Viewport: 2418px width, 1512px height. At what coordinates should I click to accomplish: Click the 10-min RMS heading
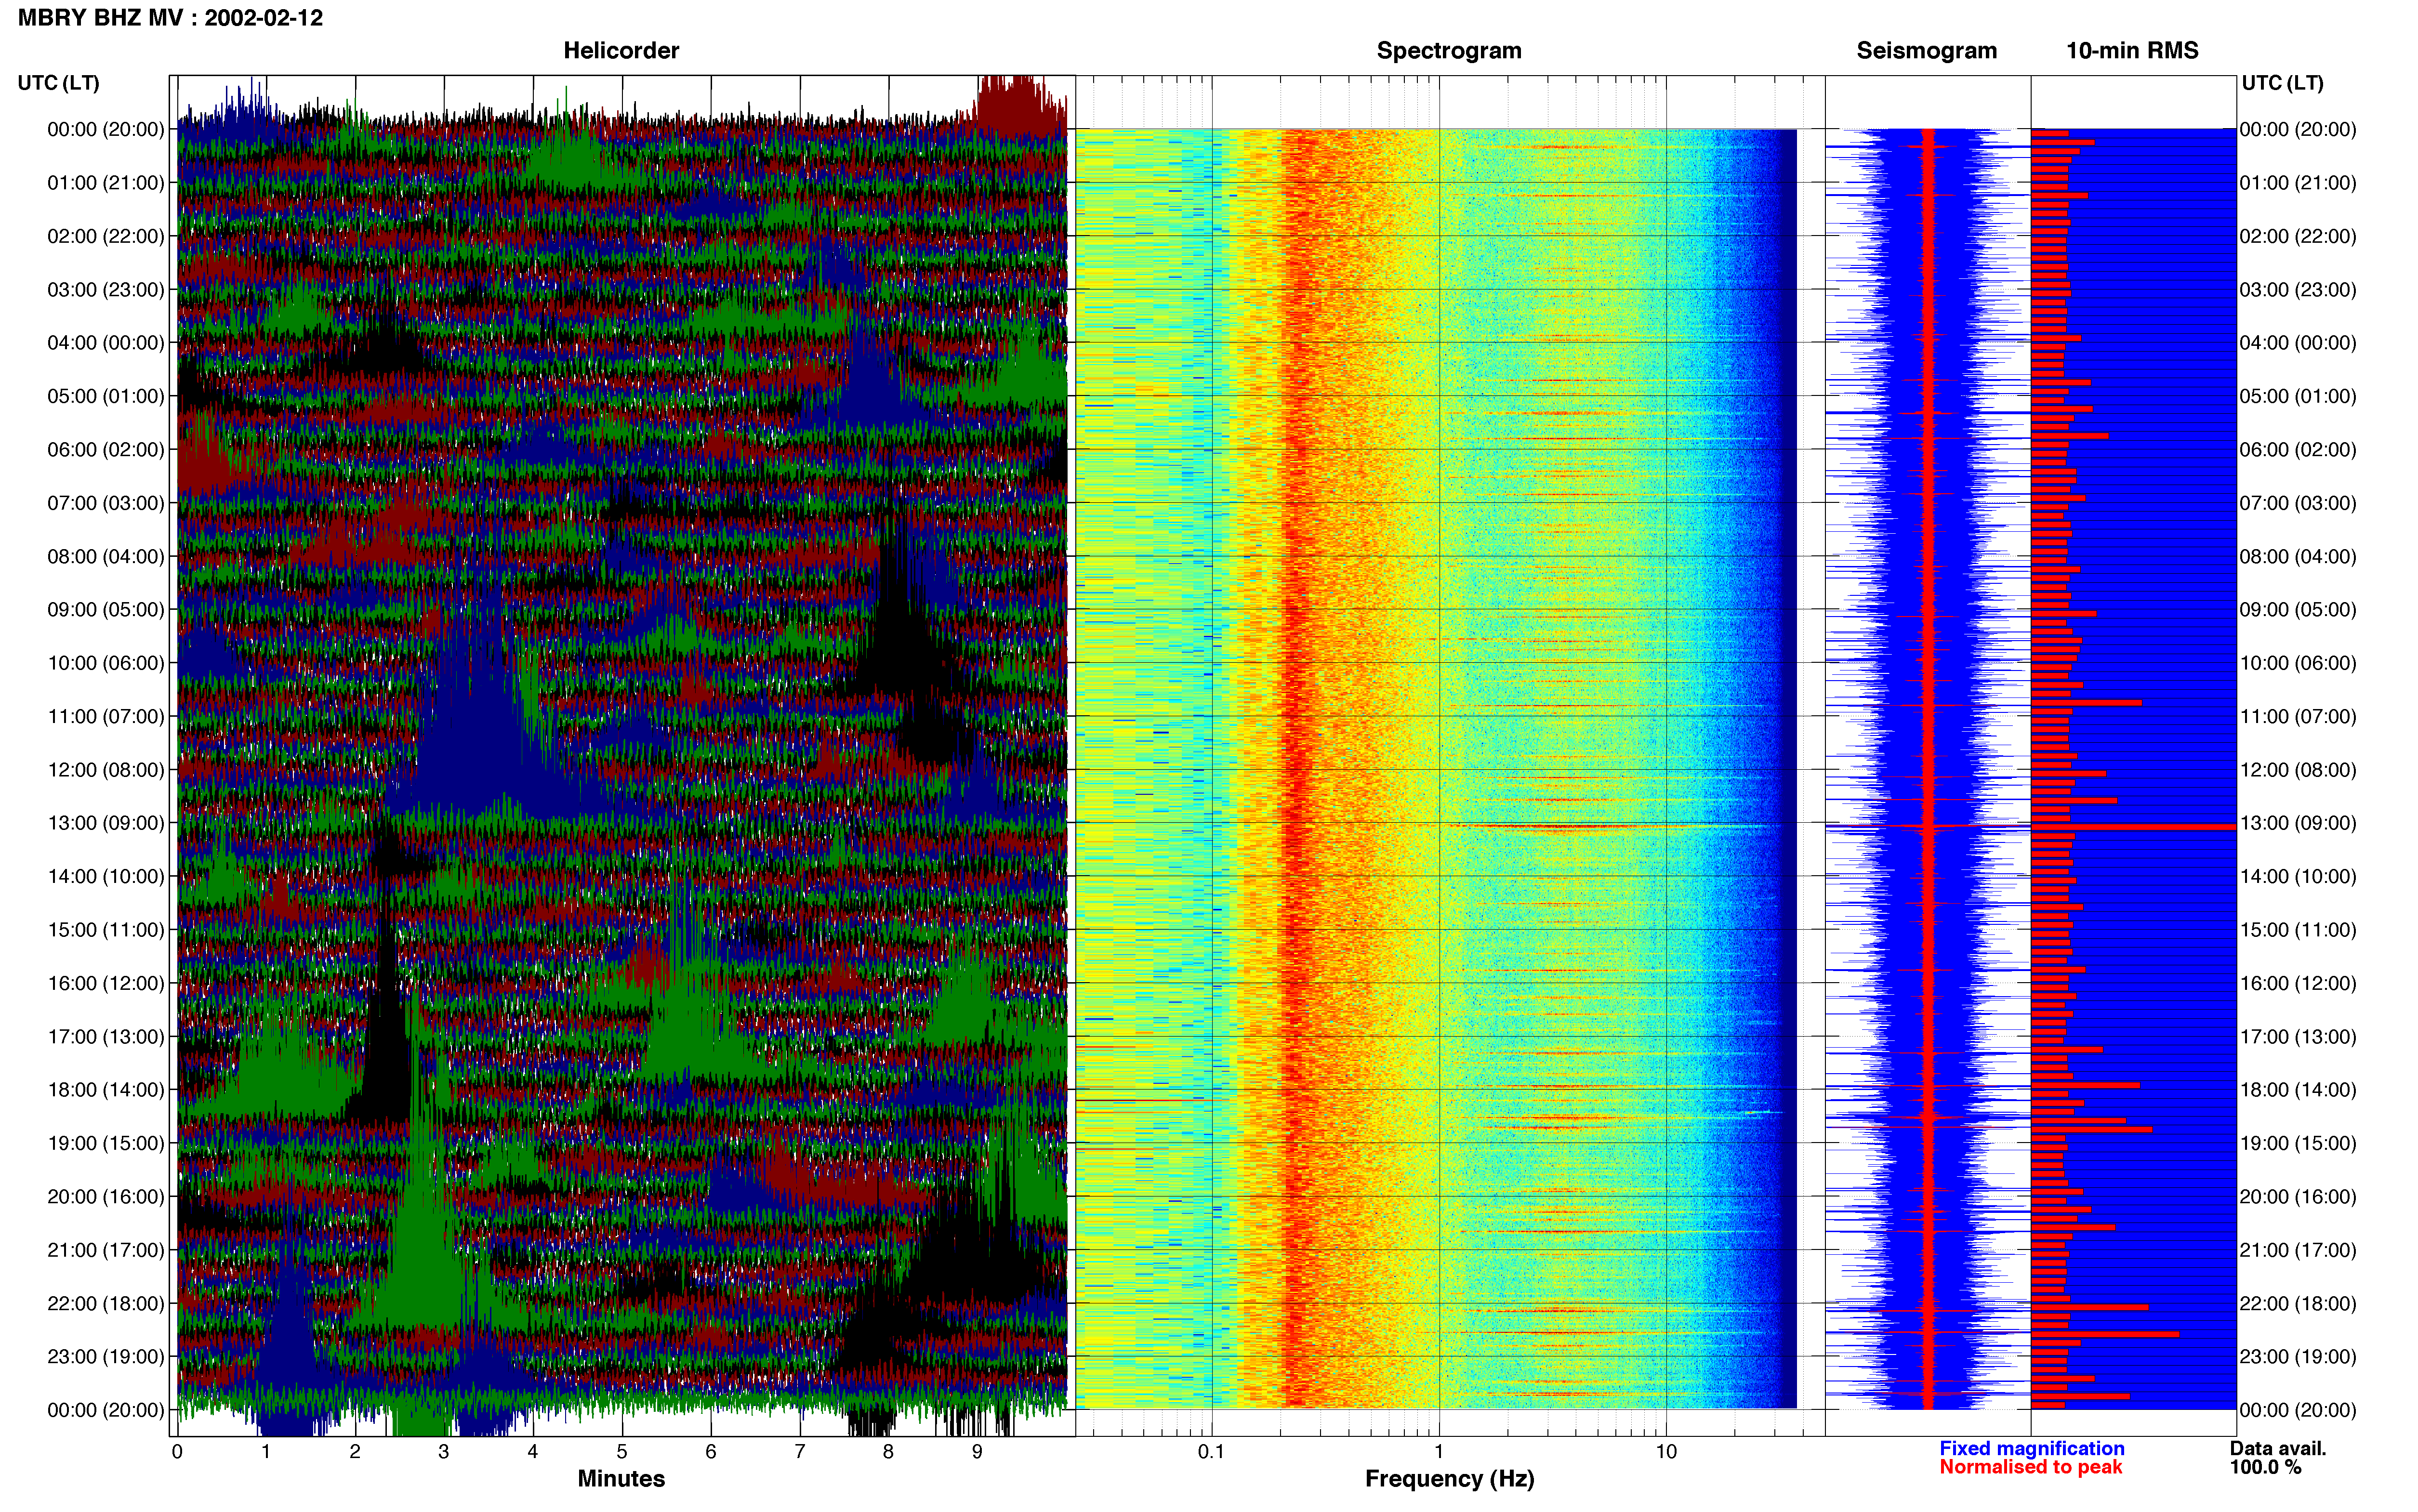(2132, 50)
